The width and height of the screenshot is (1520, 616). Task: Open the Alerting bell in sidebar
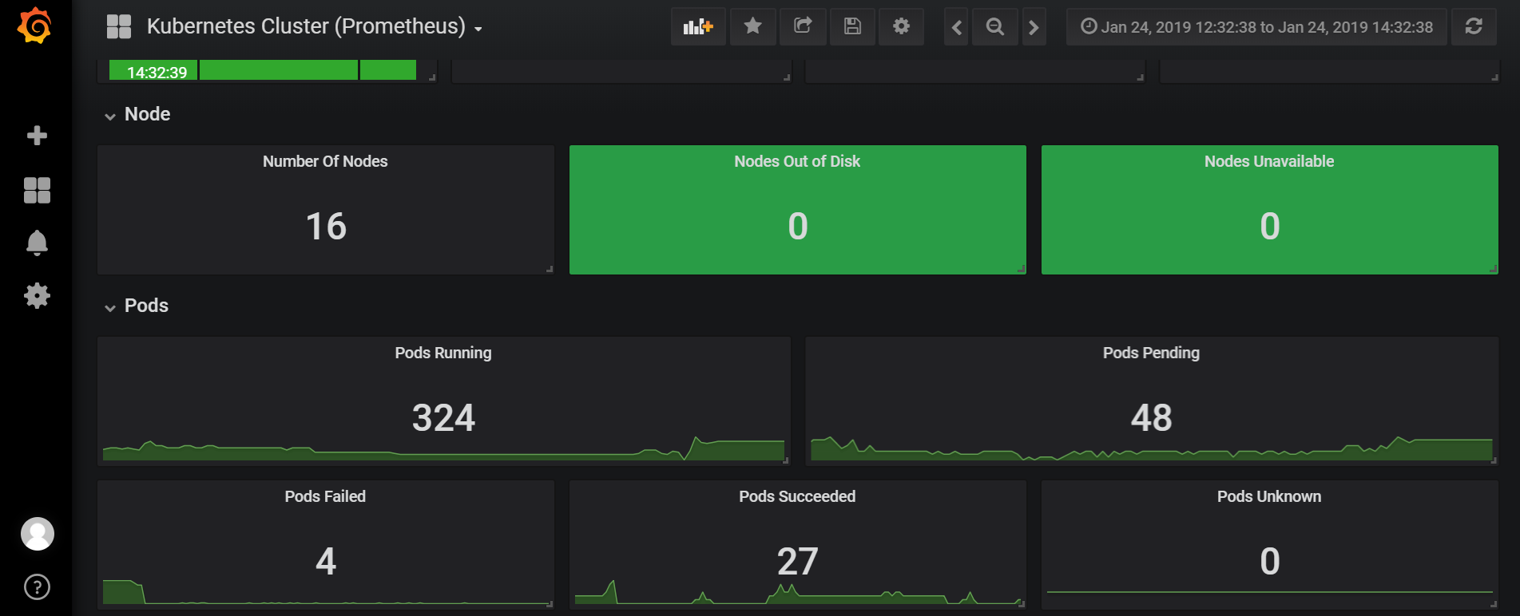pos(37,243)
